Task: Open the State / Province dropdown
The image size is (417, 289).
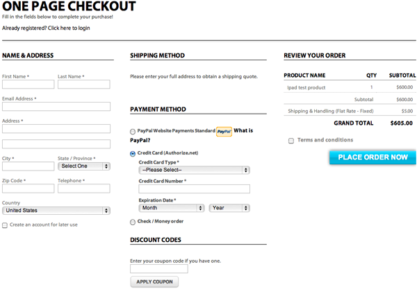Action: coord(84,166)
